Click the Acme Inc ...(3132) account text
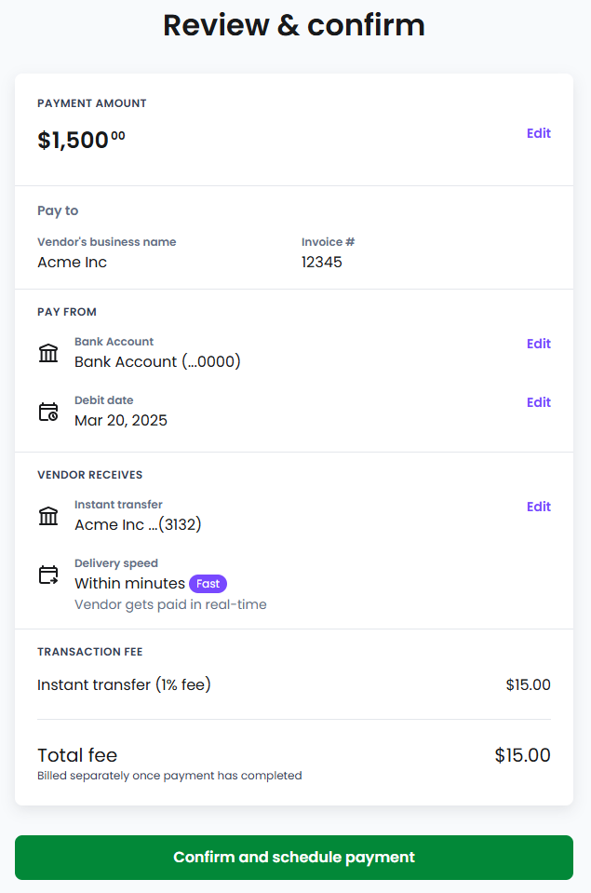This screenshot has height=893, width=591. click(x=138, y=524)
